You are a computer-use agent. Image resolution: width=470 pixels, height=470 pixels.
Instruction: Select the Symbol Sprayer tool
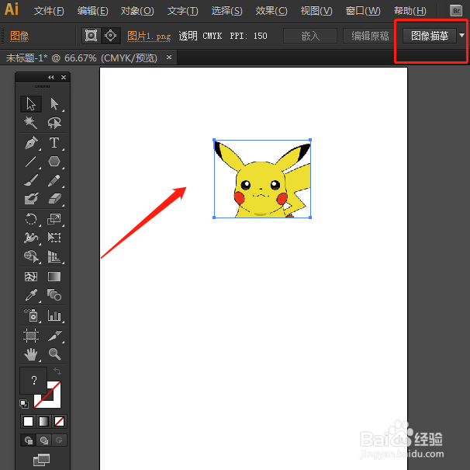coord(31,315)
